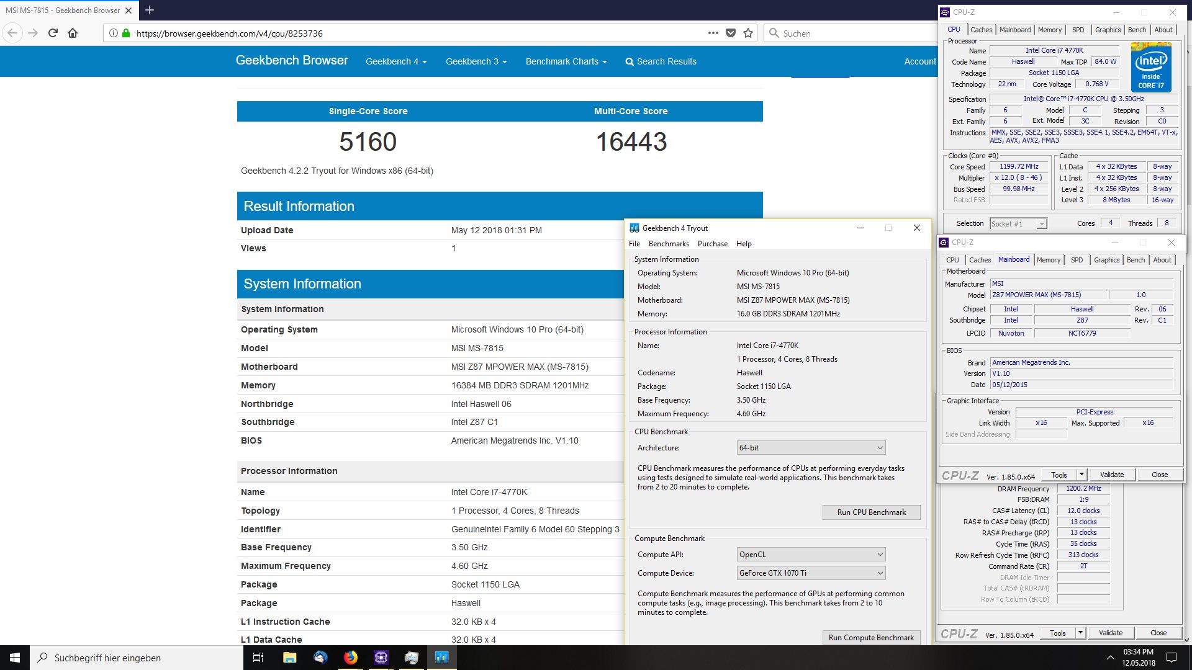Click the taskbar clock showing 03:34 PM
Viewport: 1192px width, 670px height.
[x=1138, y=658]
